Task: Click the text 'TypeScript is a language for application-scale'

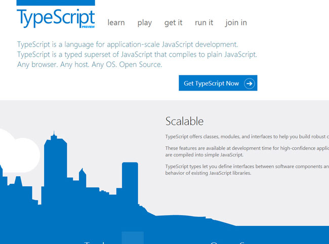Action: coord(89,45)
